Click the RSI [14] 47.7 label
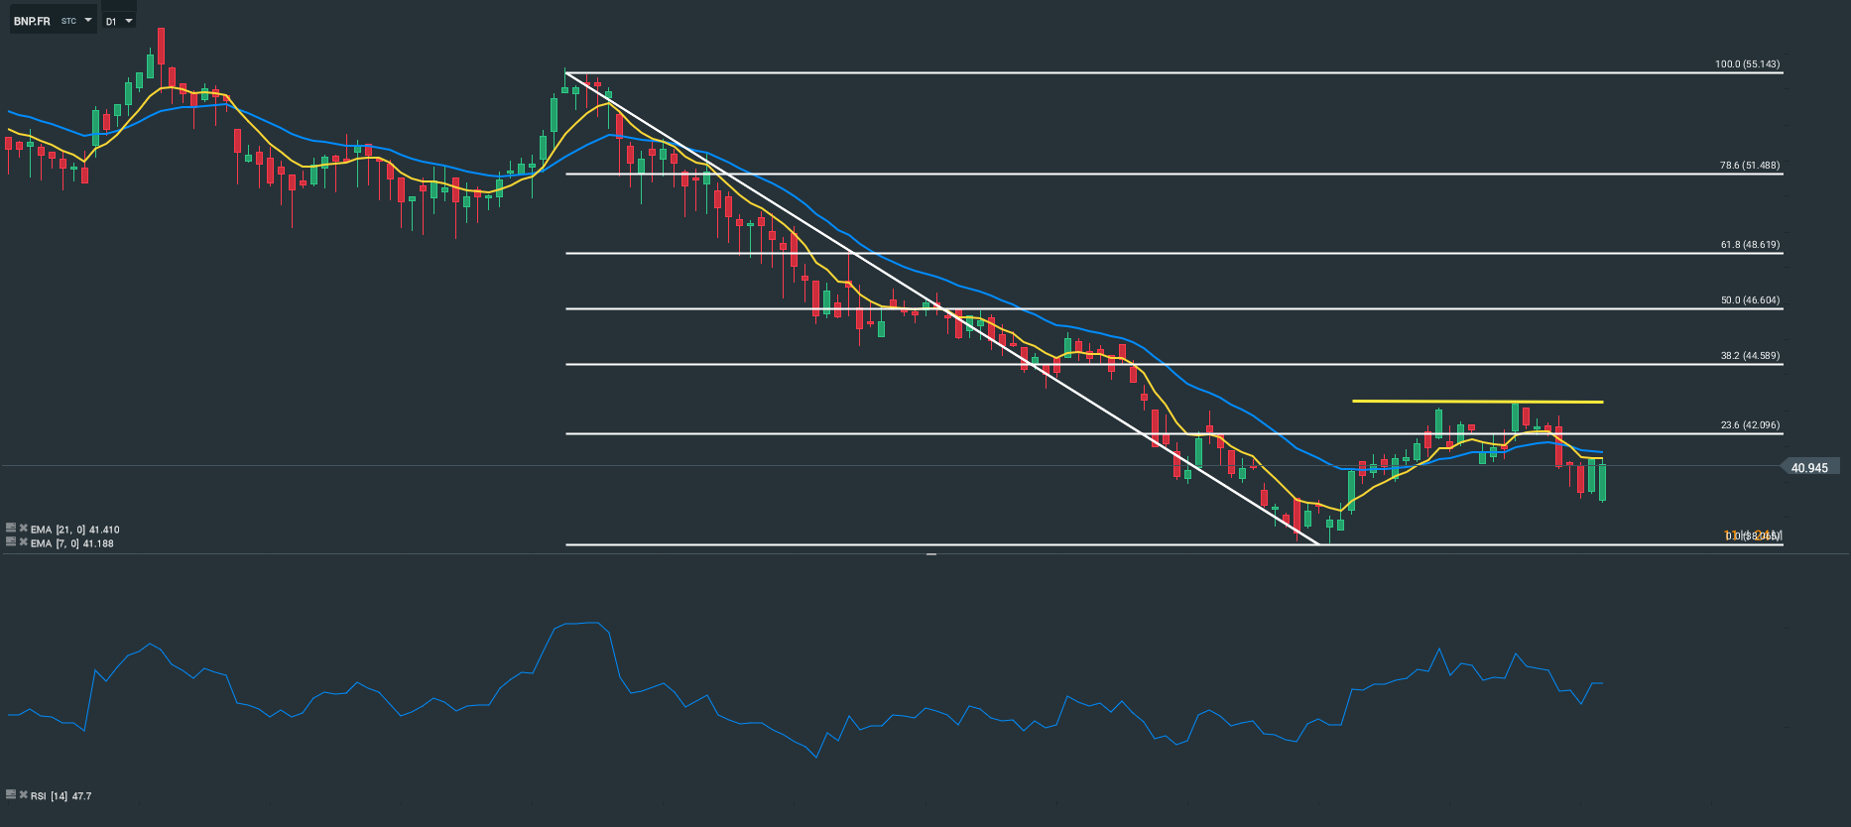This screenshot has height=827, width=1851. click(x=62, y=796)
